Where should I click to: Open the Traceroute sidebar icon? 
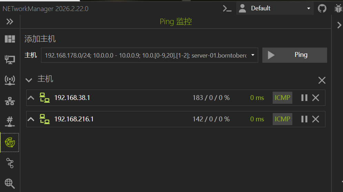pyautogui.click(x=10, y=163)
